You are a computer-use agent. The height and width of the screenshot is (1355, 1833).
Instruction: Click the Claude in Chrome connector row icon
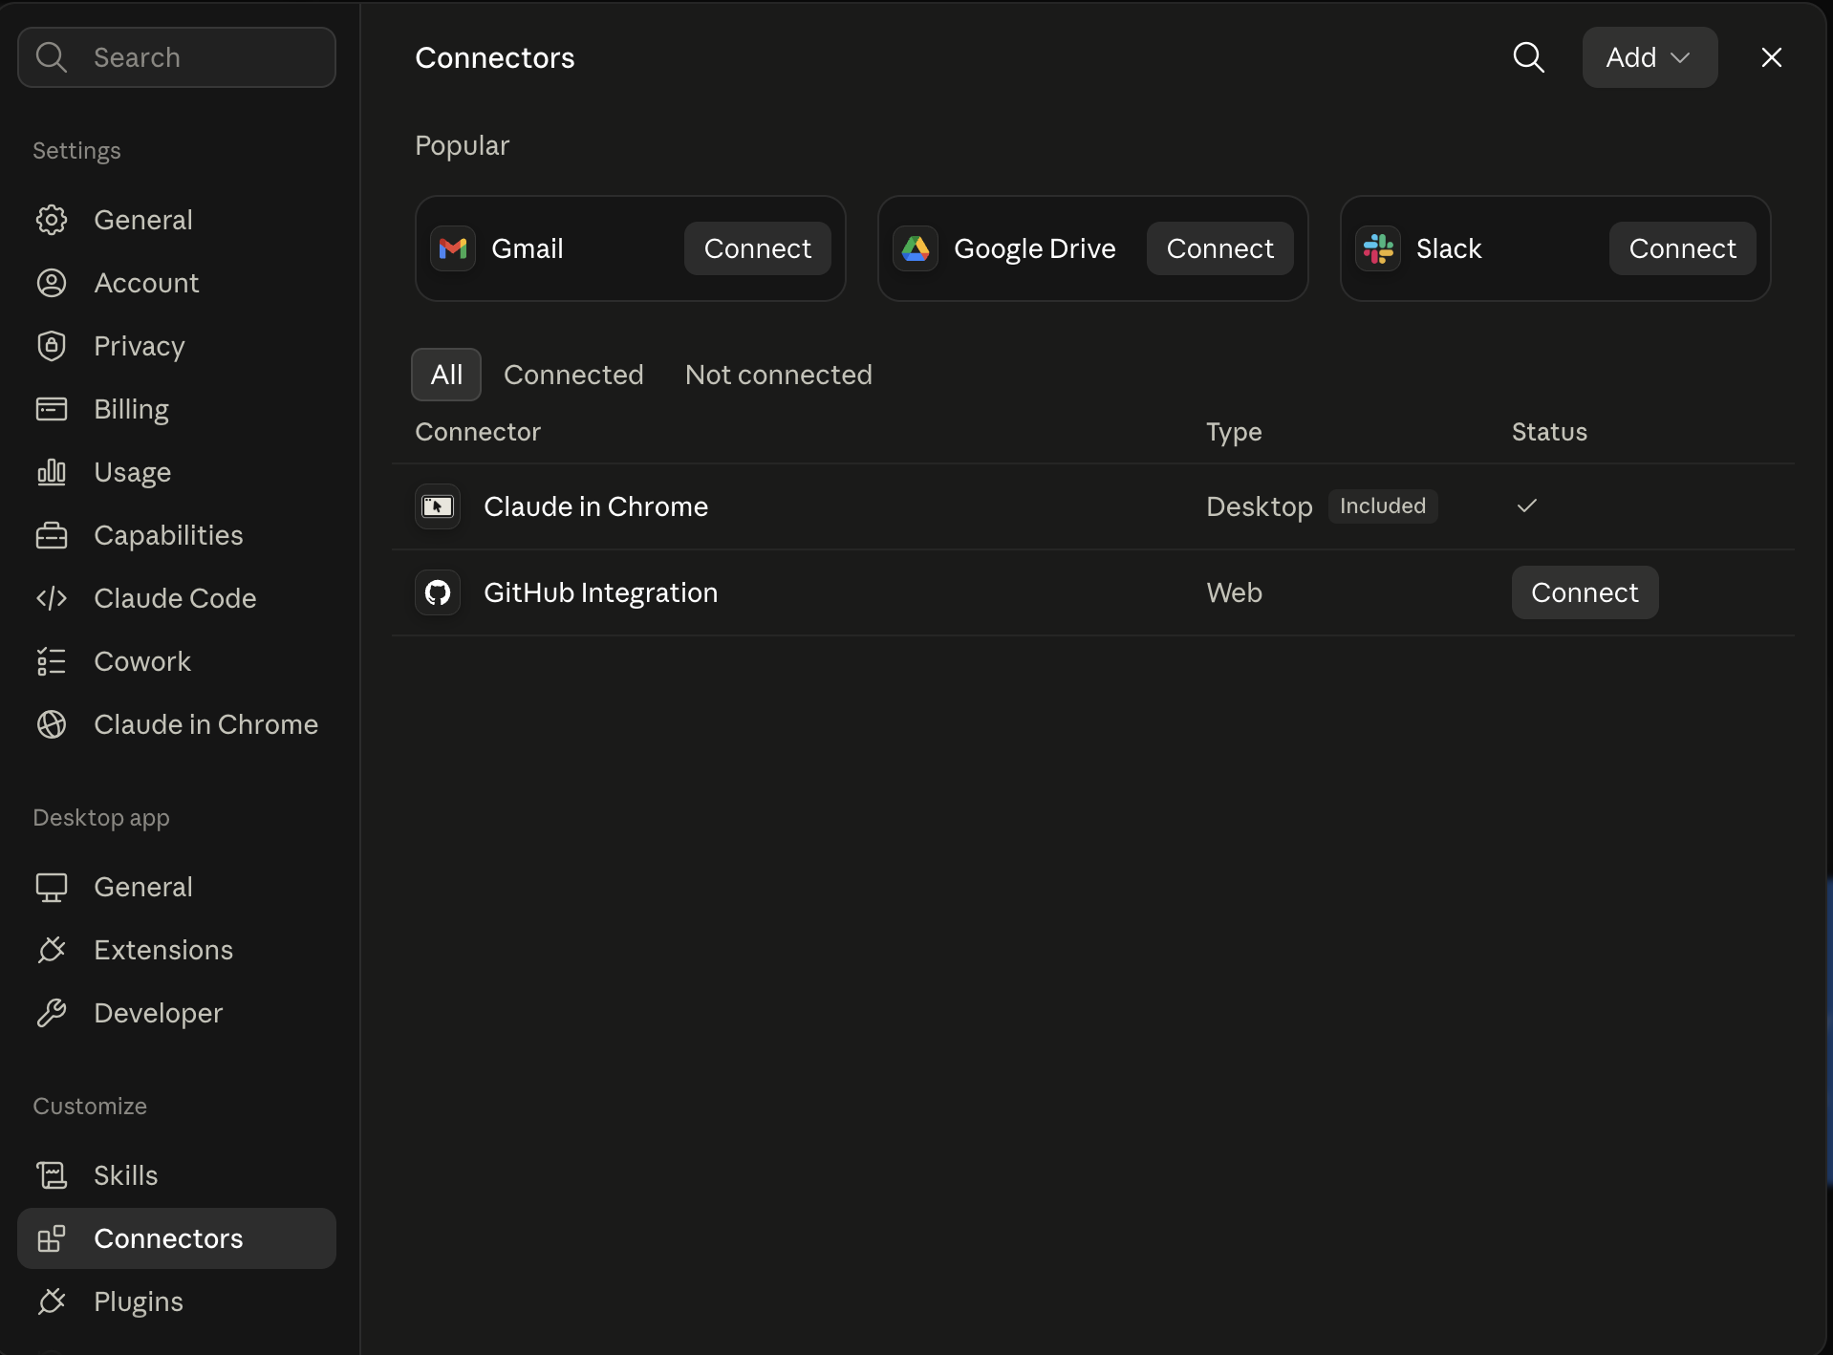pos(438,506)
